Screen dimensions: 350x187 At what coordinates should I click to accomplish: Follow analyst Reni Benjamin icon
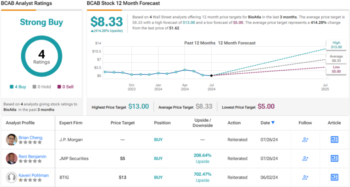(x=305, y=159)
